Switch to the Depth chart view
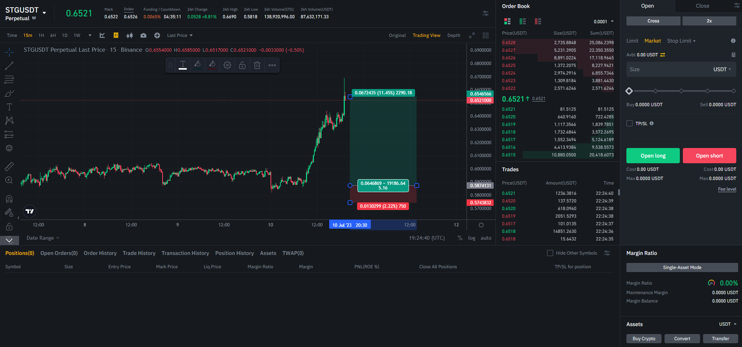Viewport: 742px width, 347px height. [x=454, y=35]
